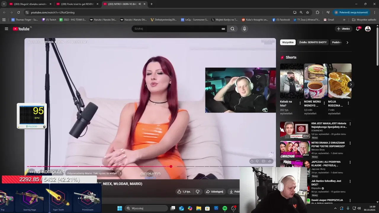This screenshot has height=213, width=379.
Task: Expand Chrome tab search dropdown
Action: pos(4,4)
